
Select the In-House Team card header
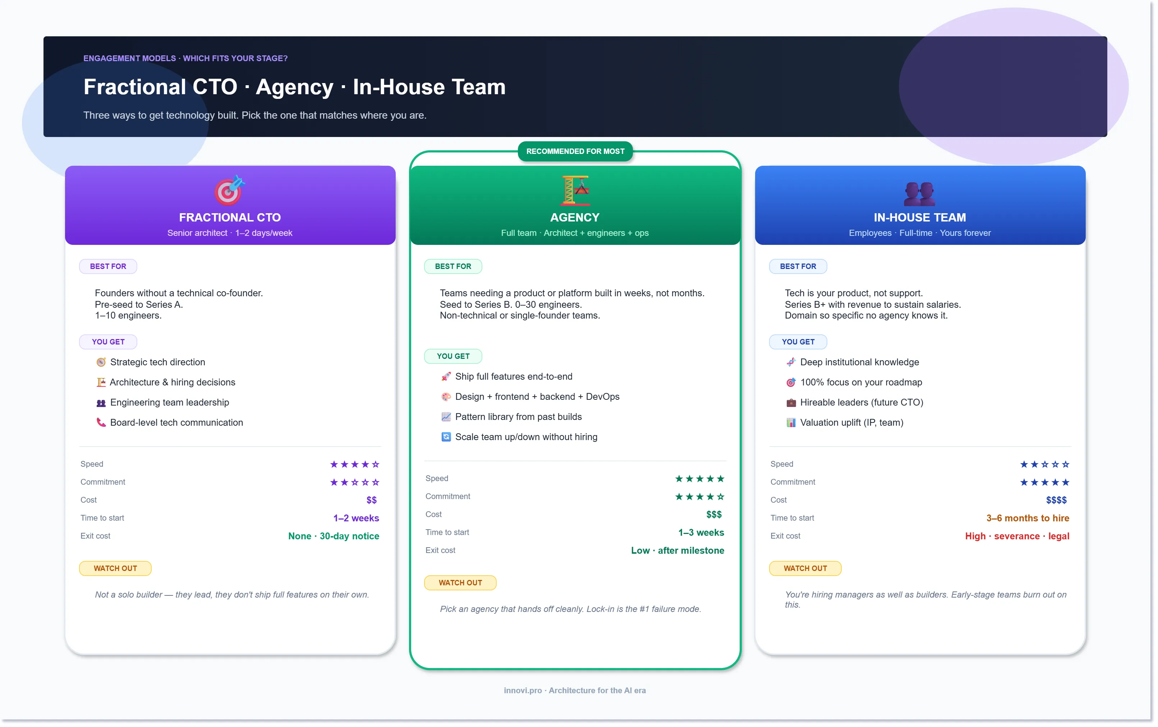tap(919, 217)
